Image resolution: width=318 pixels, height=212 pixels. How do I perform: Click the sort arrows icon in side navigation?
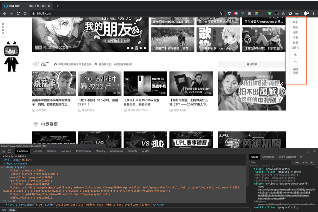[295, 55]
